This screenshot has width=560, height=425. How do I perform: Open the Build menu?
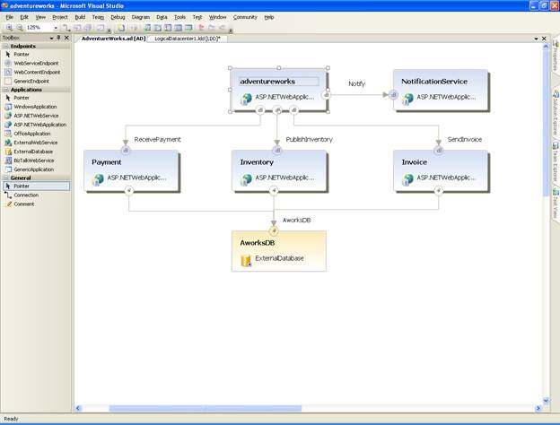click(80, 17)
